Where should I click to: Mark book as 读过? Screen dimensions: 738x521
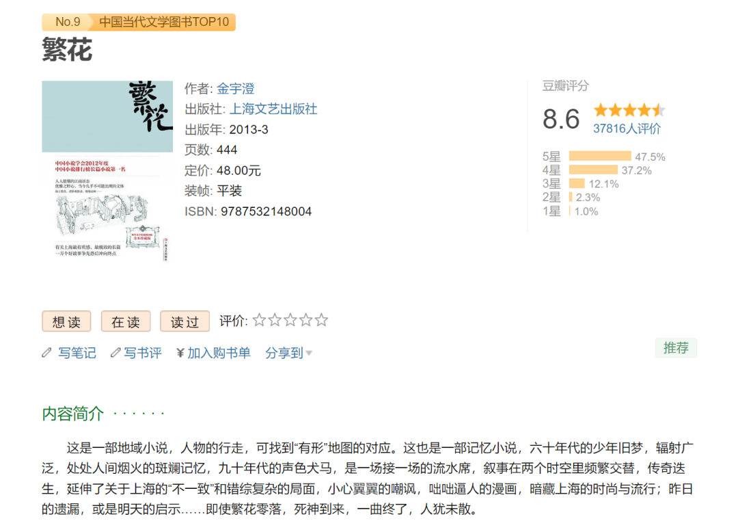(184, 321)
